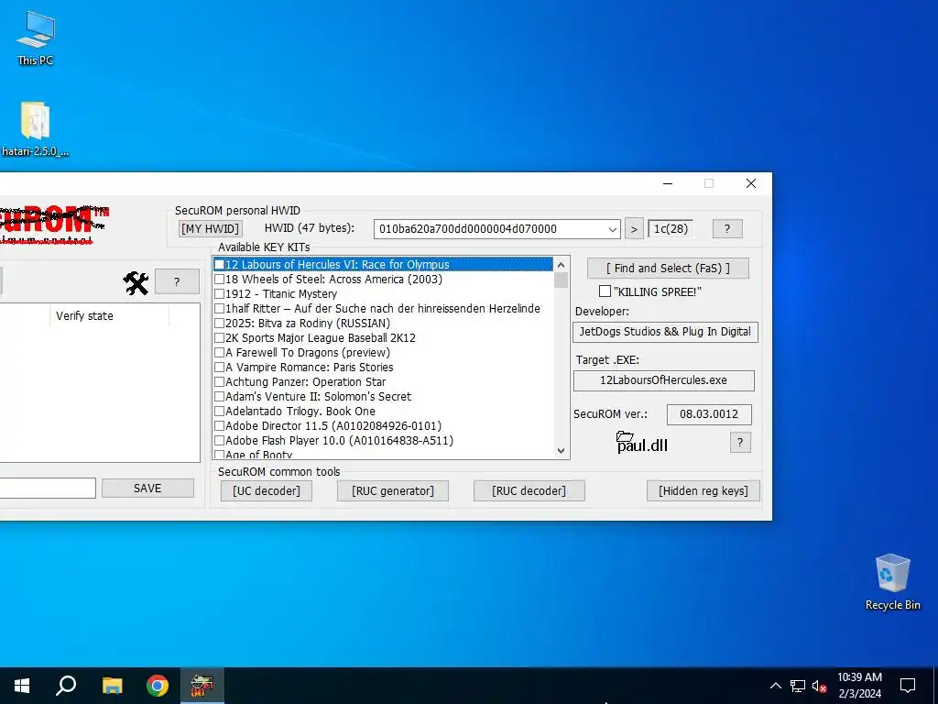
Task: Tick Adobe Director 11.5 checkbox
Action: 220,425
